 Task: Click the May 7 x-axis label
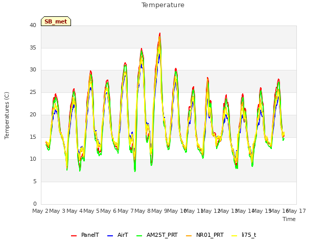[x=126, y=211]
